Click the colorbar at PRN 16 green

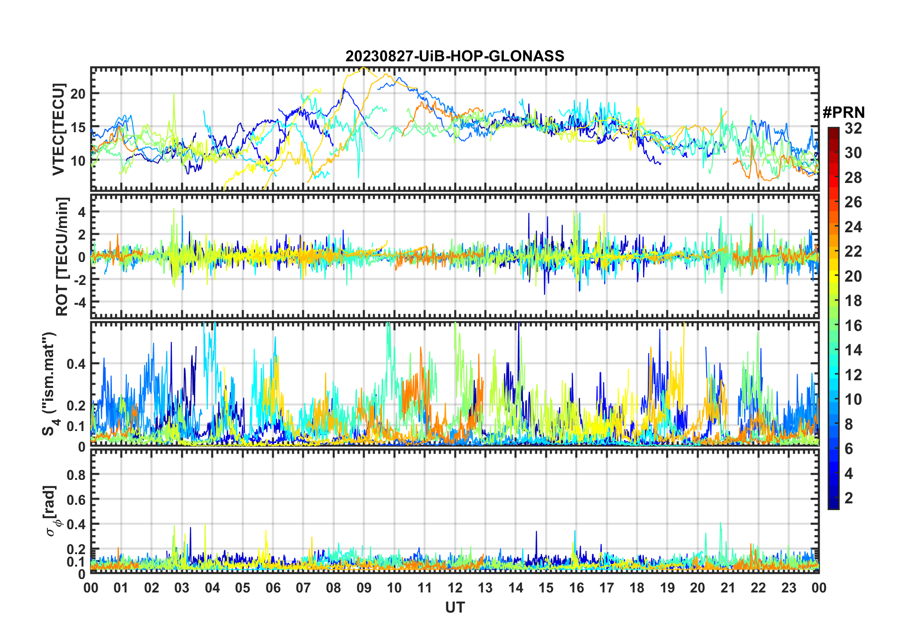[833, 325]
